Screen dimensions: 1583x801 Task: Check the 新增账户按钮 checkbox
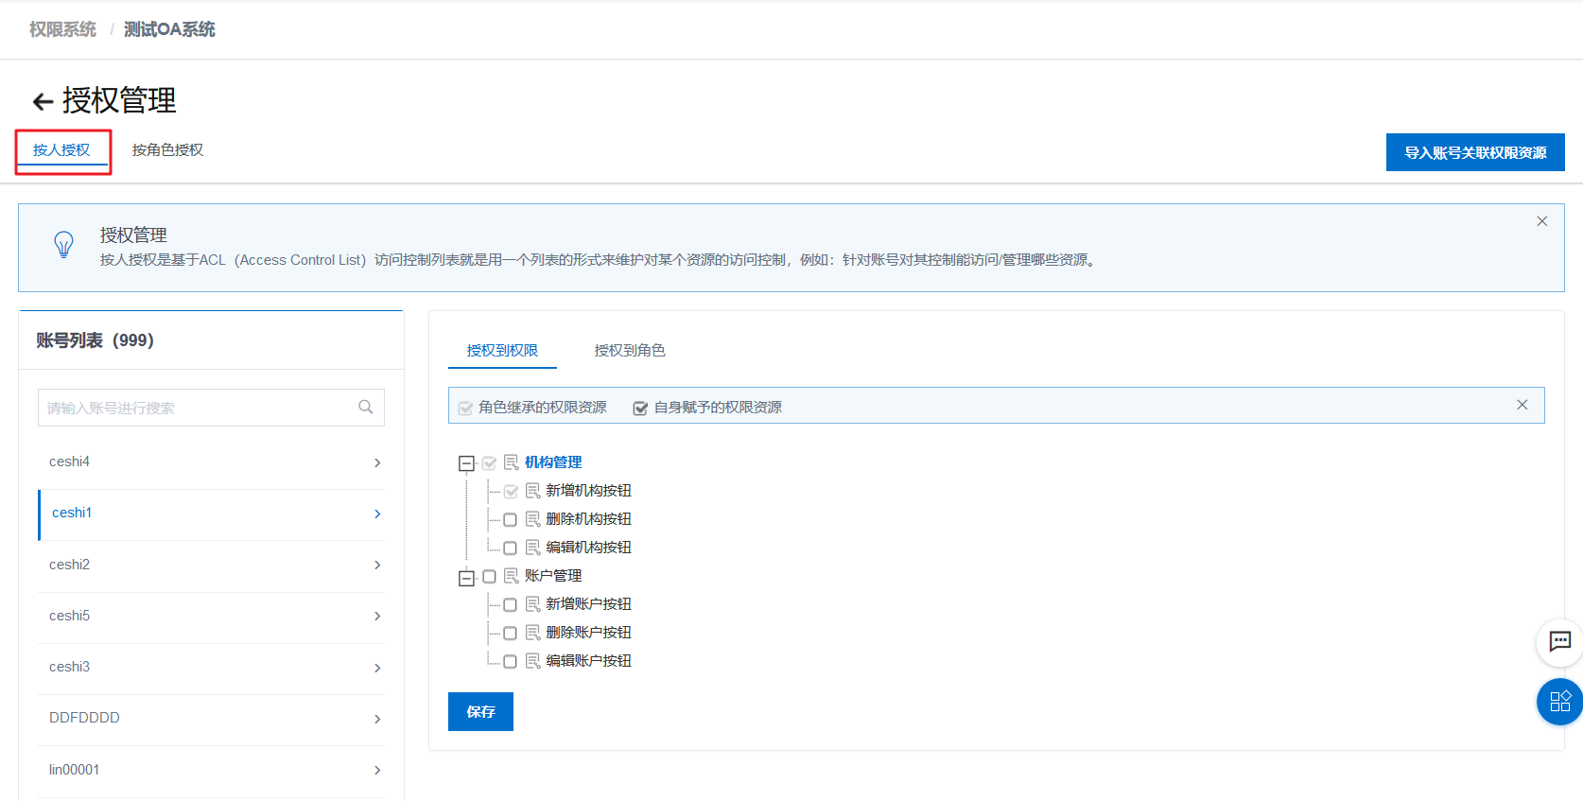pos(510,605)
